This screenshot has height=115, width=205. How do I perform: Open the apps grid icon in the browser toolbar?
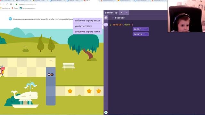[x=11, y=4]
